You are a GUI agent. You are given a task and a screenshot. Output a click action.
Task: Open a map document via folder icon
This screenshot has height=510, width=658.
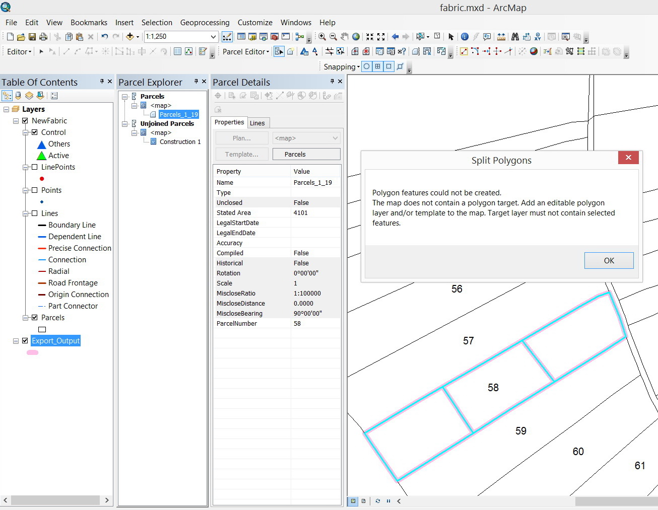pyautogui.click(x=21, y=37)
